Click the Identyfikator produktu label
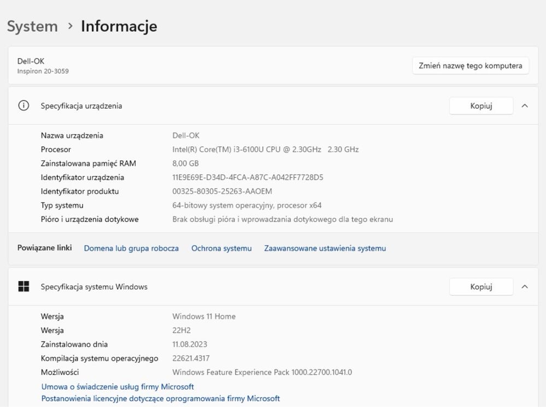 point(79,191)
